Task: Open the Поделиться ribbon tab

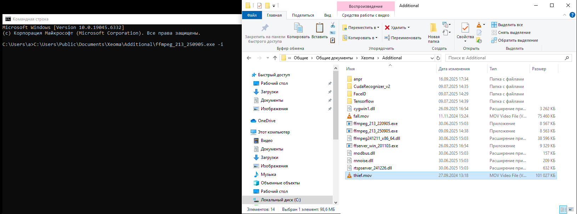Action: [x=303, y=15]
